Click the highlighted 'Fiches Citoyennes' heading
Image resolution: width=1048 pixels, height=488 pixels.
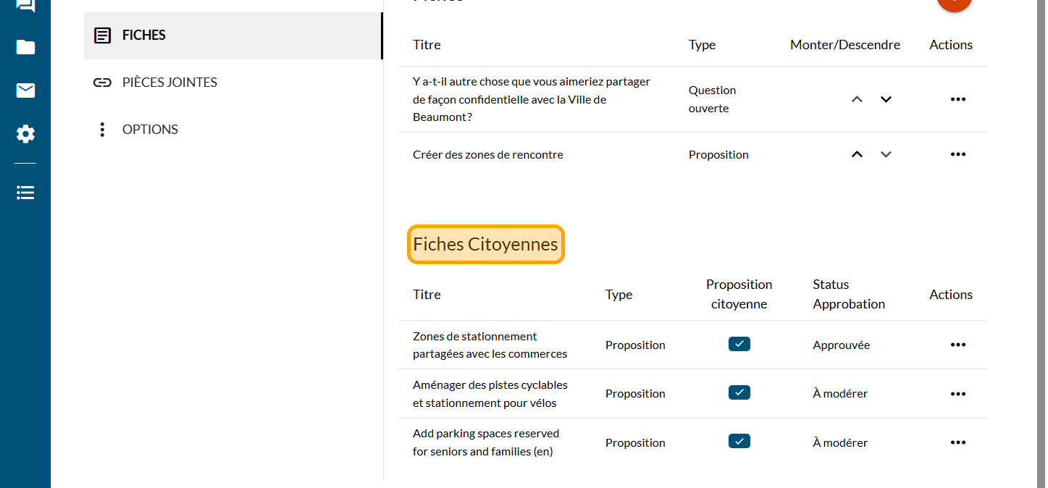point(485,245)
